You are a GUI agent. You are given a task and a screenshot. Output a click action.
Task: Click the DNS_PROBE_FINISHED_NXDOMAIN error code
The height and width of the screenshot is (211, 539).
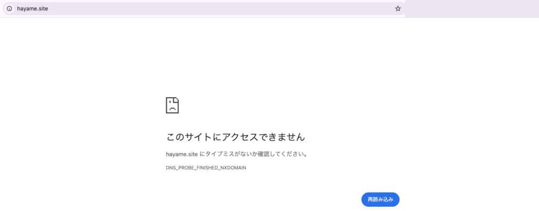point(206,168)
